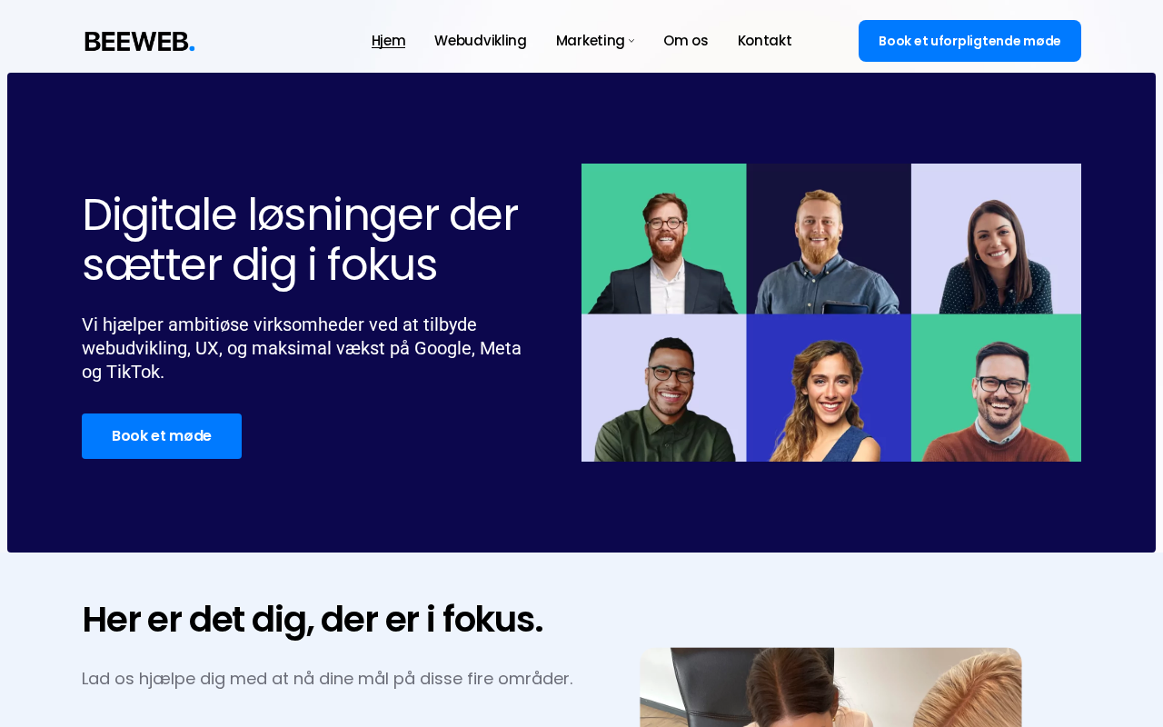
Task: Click the BEEWEB logo
Action: pos(139,42)
